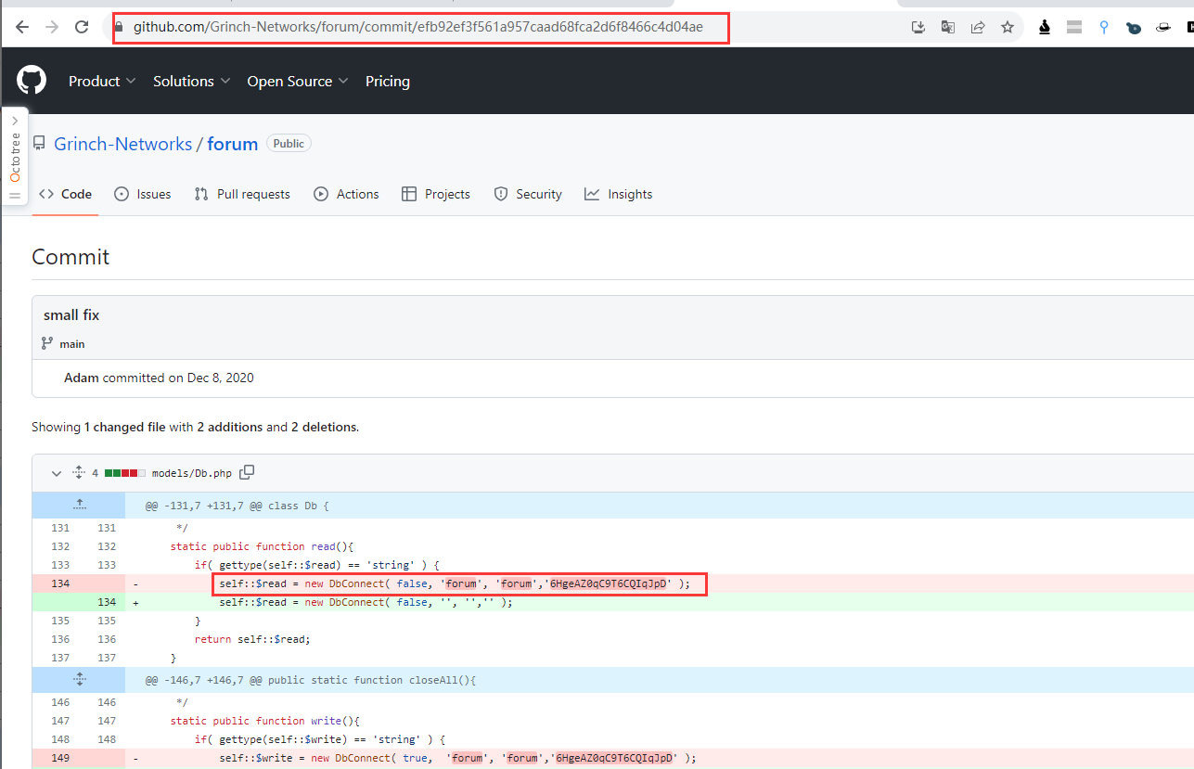The height and width of the screenshot is (769, 1194).
Task: Click the deleted '$read = new DbConnect' line
Action: click(x=455, y=583)
